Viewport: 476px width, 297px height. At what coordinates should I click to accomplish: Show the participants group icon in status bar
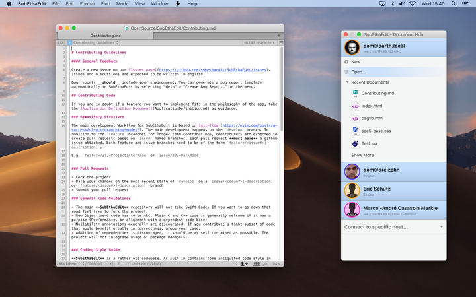coord(257,263)
